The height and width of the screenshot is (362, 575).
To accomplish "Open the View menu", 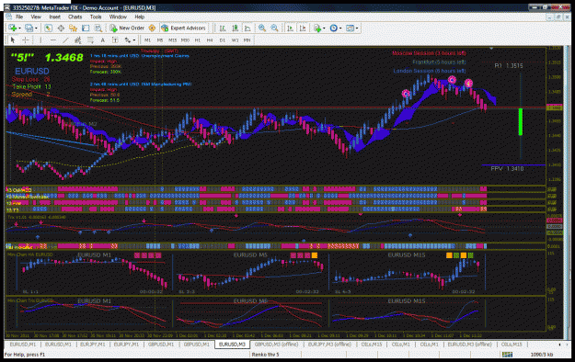I will (x=36, y=17).
